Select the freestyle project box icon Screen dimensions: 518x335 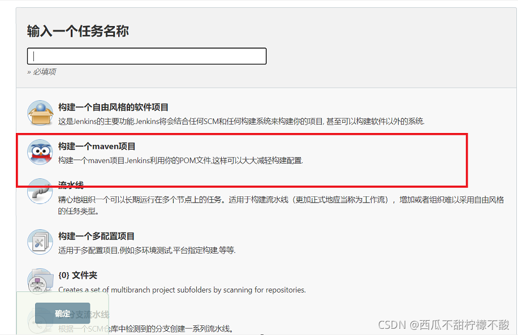pos(40,113)
